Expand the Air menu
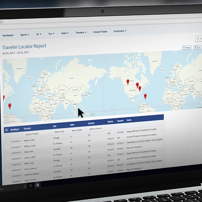Screen dimensions: 202x202 click(x=39, y=34)
